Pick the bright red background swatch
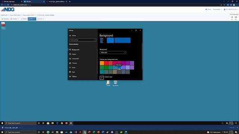This screenshot has height=134, width=239. (x=106, y=63)
